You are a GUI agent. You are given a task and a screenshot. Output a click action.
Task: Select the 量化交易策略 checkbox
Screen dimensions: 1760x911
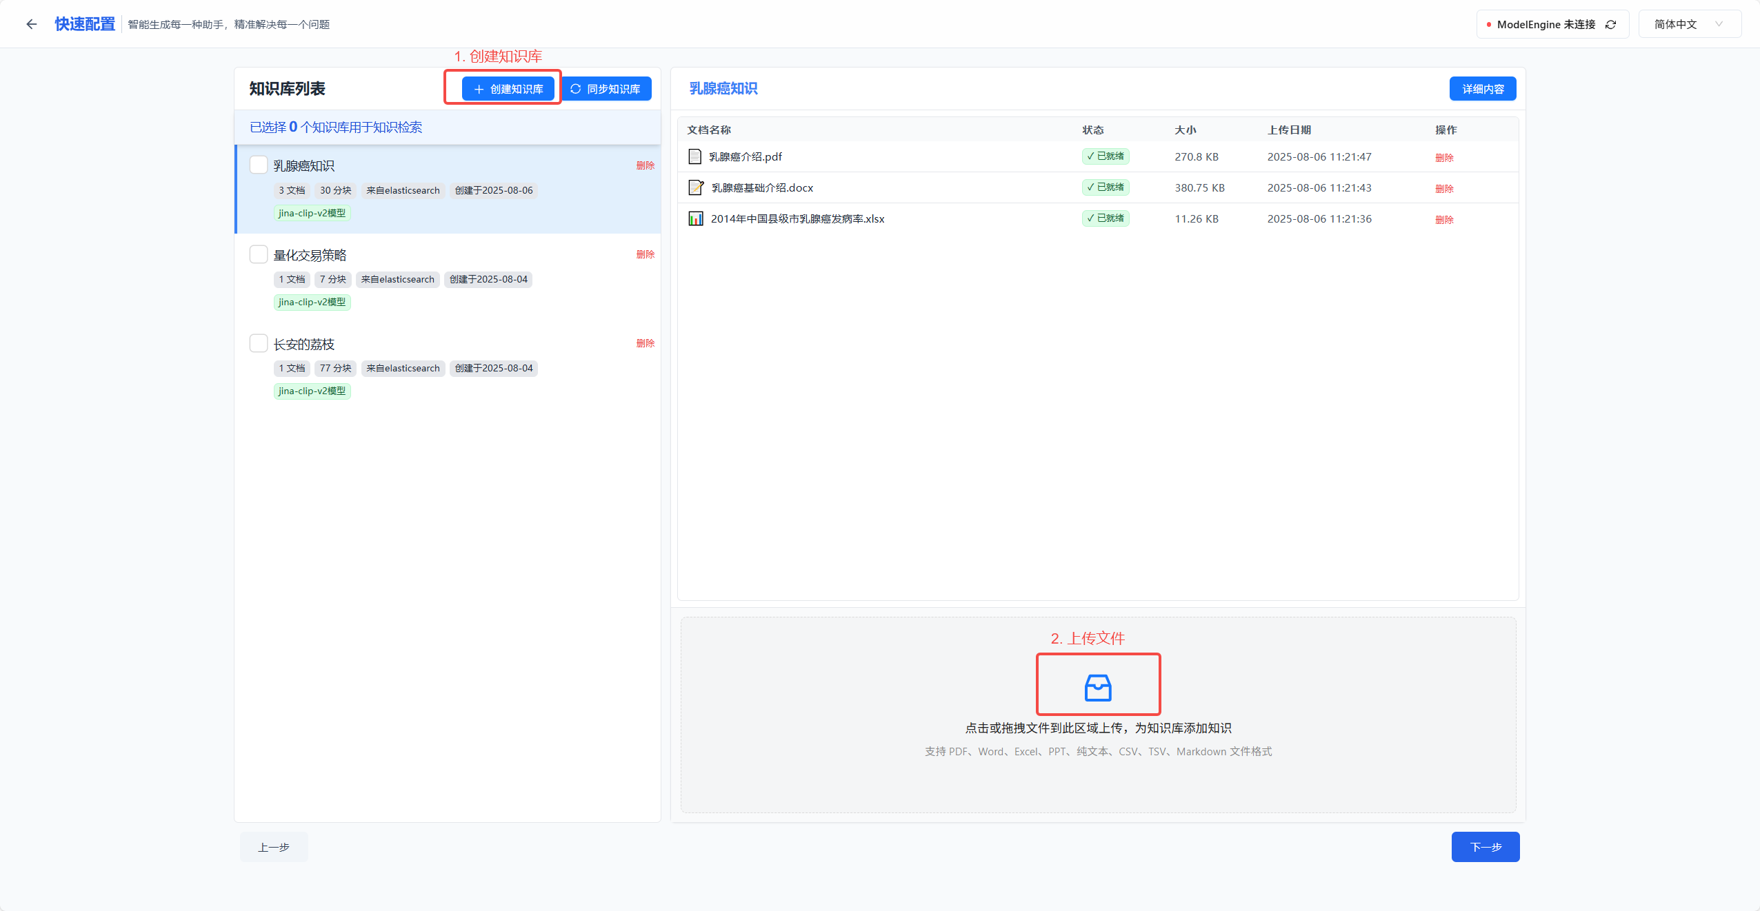click(x=259, y=254)
